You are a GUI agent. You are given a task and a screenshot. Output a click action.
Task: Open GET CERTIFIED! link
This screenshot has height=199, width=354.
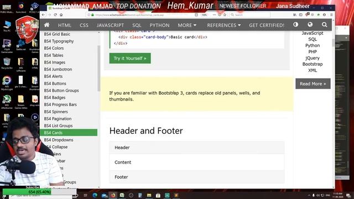click(267, 25)
